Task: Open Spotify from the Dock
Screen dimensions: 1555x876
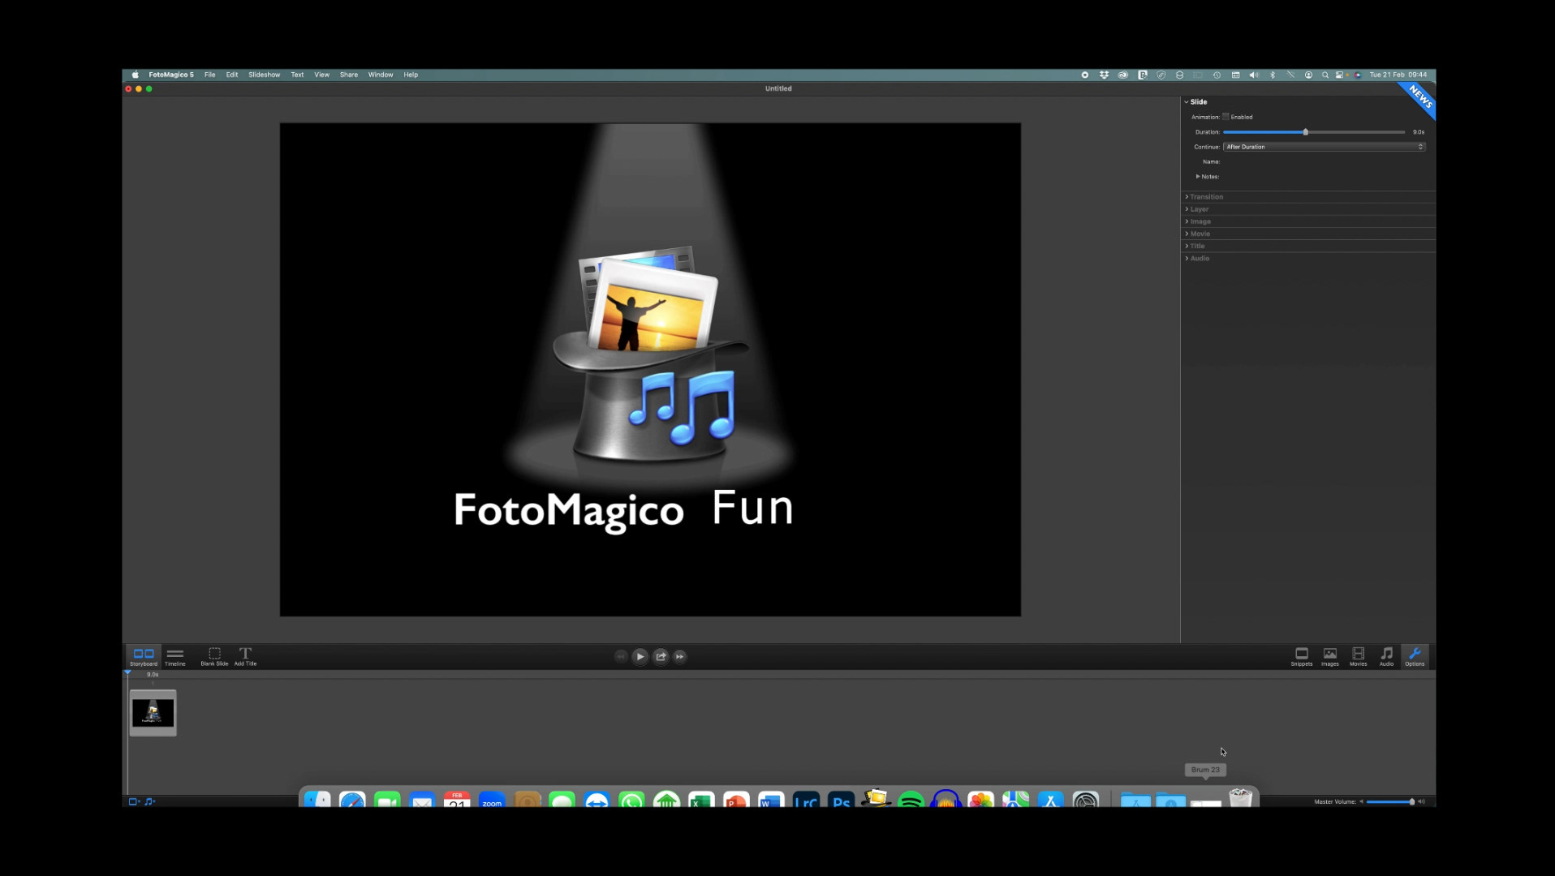Action: click(911, 800)
